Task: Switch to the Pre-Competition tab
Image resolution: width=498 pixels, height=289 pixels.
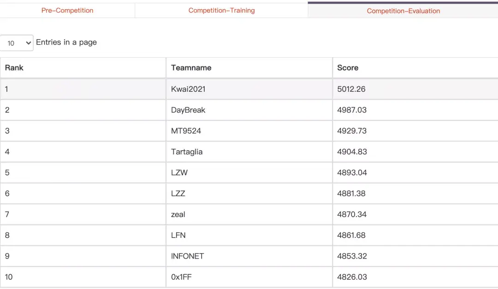Action: 67,10
